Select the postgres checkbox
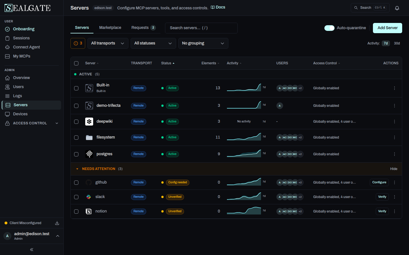This screenshot has height=255, width=409. pyautogui.click(x=76, y=154)
